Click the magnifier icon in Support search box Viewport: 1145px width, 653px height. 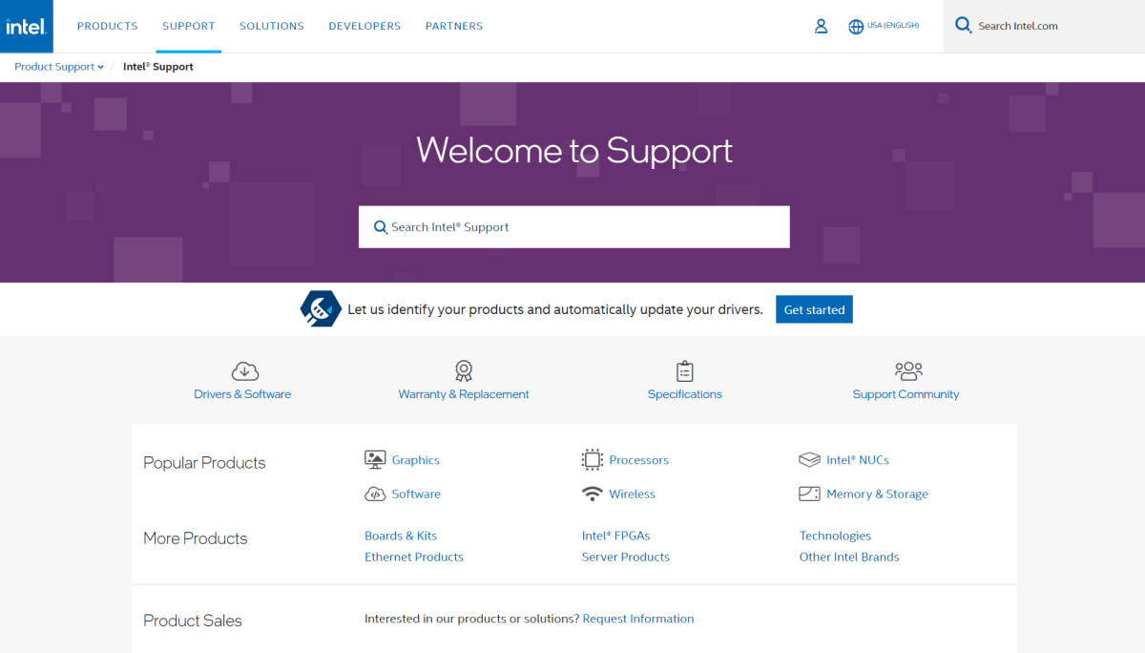(x=381, y=227)
